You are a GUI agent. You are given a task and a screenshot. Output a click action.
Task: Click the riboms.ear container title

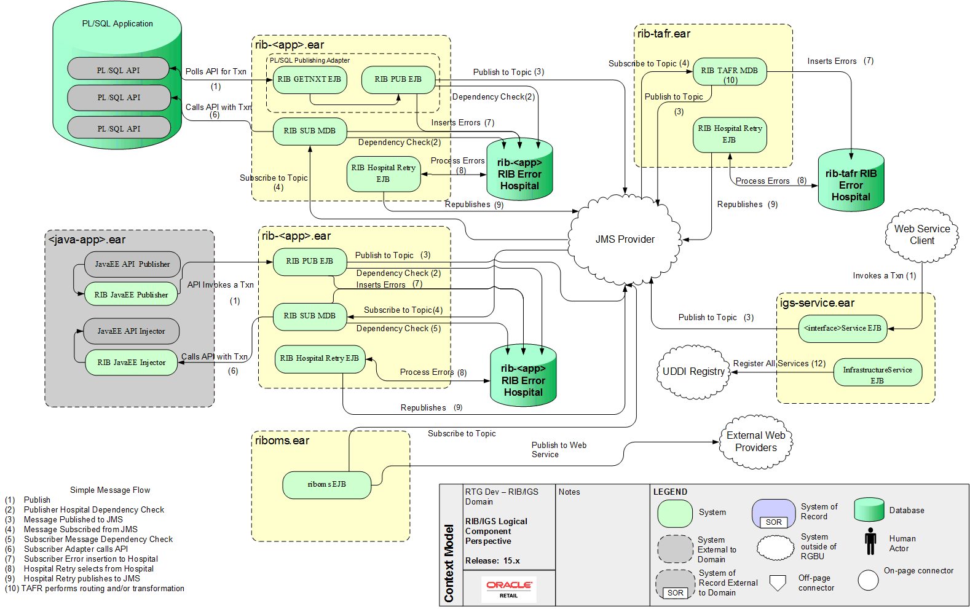click(282, 441)
